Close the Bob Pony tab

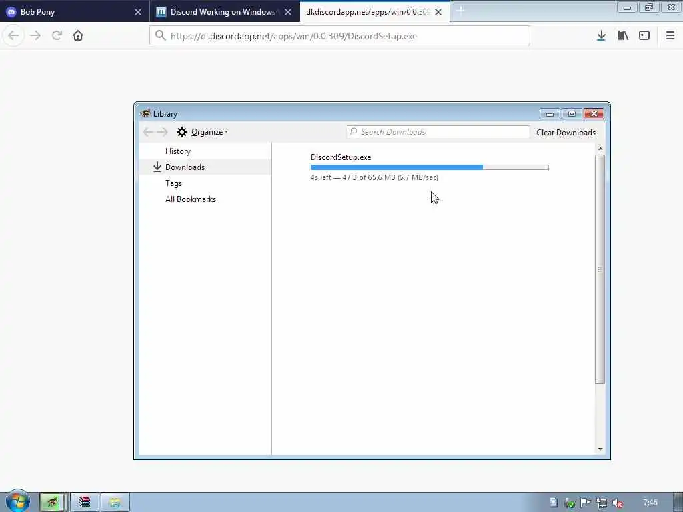(138, 12)
